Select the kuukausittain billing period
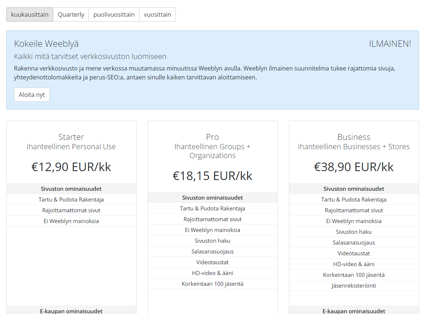The height and width of the screenshot is (314, 428). (30, 14)
